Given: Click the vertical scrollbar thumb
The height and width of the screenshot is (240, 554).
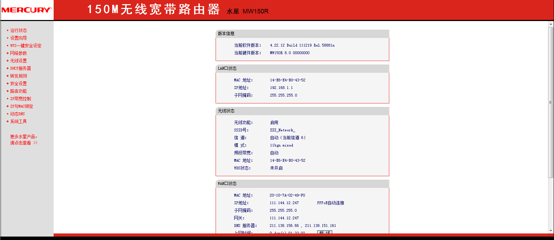Looking at the screenshot, I should point(551,102).
